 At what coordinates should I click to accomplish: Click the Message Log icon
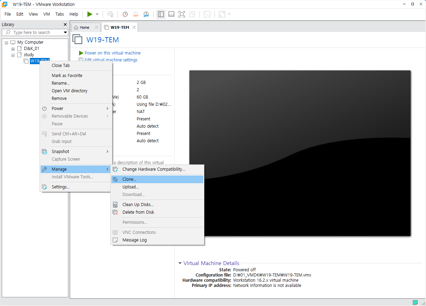[115, 240]
